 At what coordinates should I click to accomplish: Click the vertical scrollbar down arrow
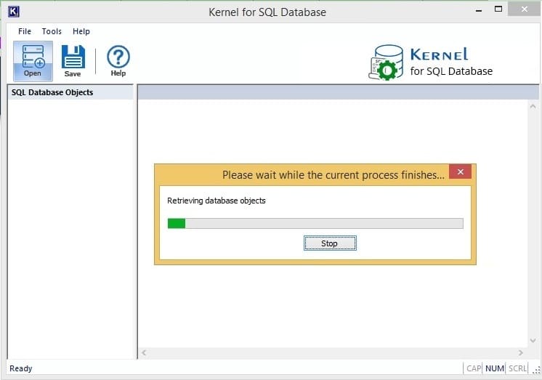[x=533, y=341]
